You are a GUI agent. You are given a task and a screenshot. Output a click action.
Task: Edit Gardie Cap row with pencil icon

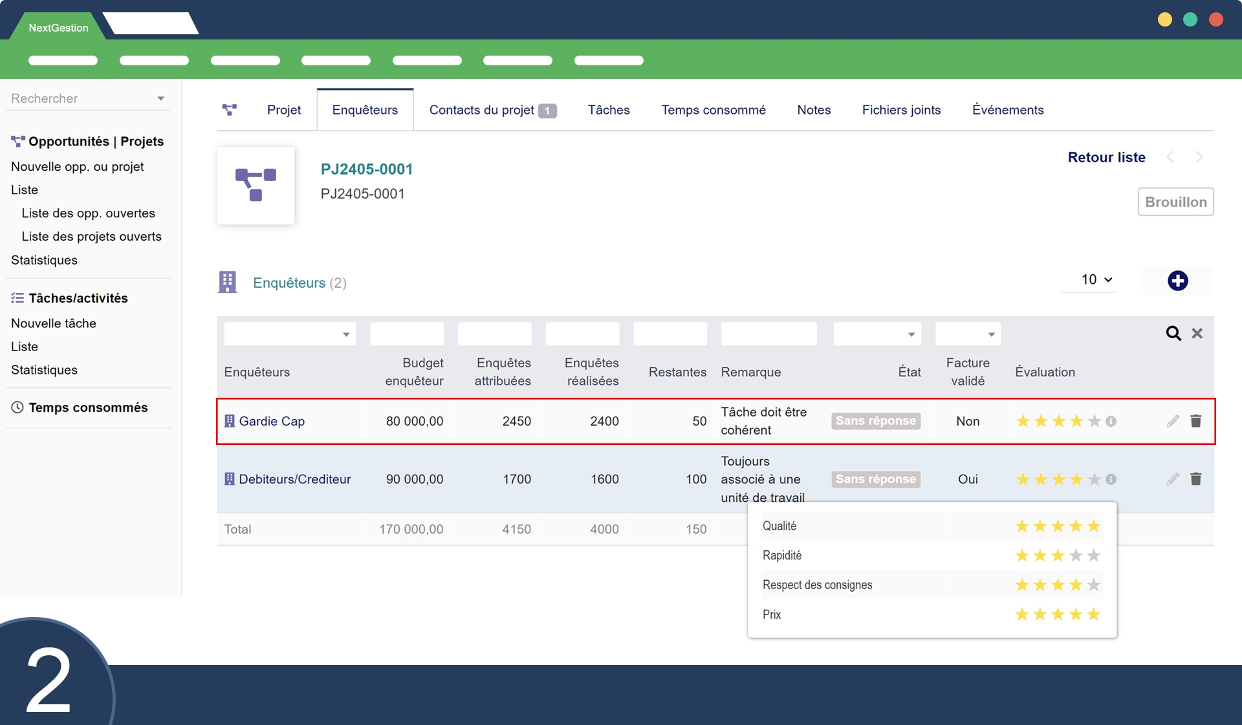tap(1173, 421)
